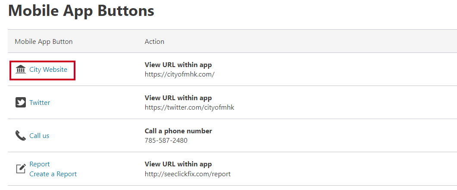Open the City Website button link
The width and height of the screenshot is (457, 190).
48,70
